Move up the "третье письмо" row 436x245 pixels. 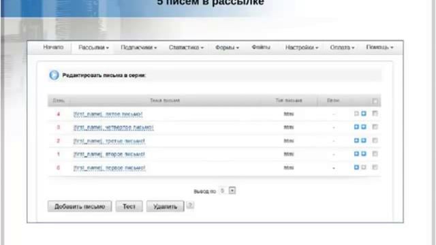click(x=356, y=140)
